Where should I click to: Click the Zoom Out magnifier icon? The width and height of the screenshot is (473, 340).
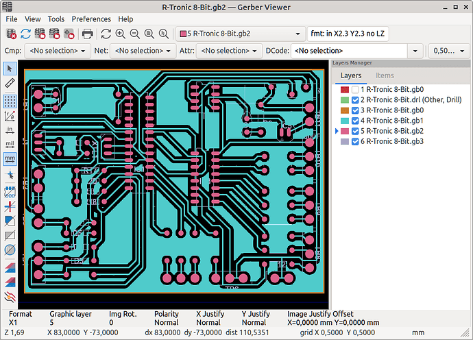(x=134, y=33)
